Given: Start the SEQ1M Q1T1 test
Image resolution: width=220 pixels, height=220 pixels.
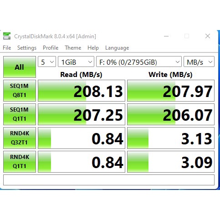Looking at the screenshot, I should tap(20, 114).
